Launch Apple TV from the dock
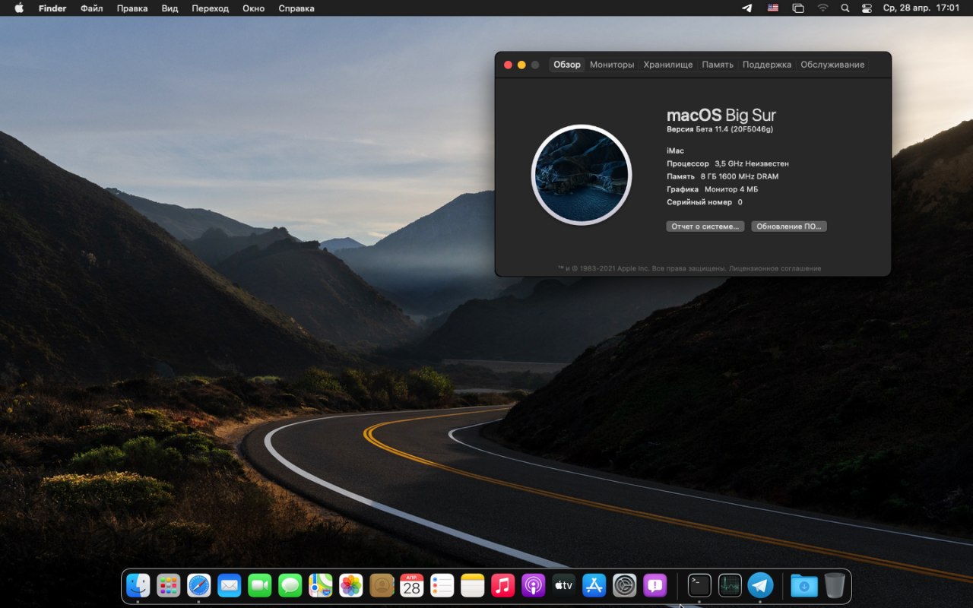This screenshot has width=973, height=608. point(564,585)
